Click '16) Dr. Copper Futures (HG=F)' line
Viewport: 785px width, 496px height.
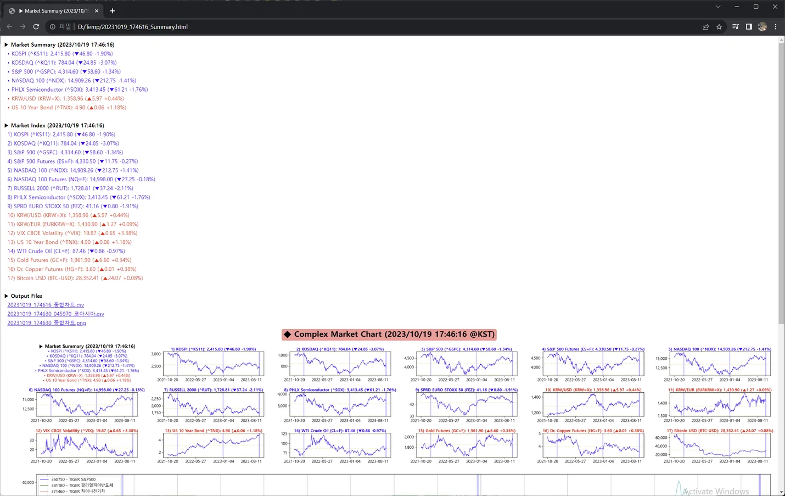[72, 269]
